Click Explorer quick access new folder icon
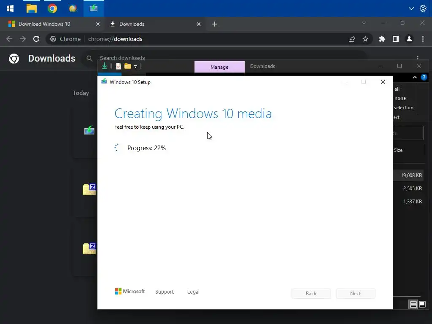432x324 pixels. pos(127,66)
